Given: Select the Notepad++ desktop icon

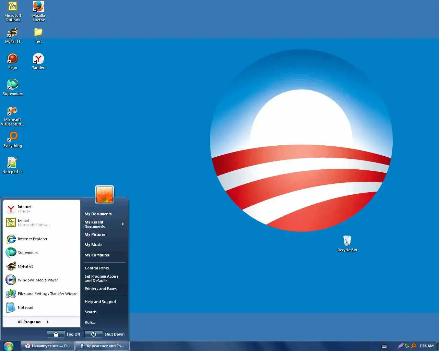Looking at the screenshot, I should click(x=13, y=166).
